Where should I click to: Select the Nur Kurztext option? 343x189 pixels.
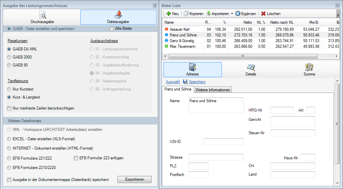point(9,89)
